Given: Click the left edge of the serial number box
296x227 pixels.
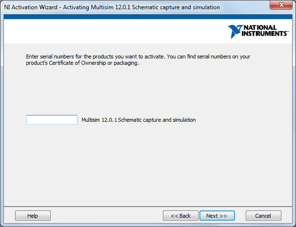Looking at the screenshot, I should (28, 120).
